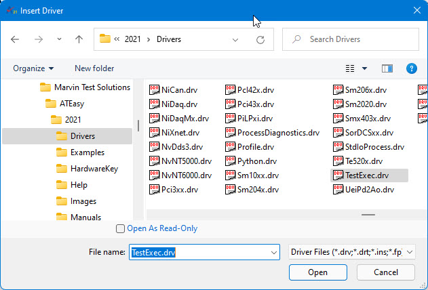428x290 pixels.
Task: Toggle the preview pane icon
Action: pyautogui.click(x=387, y=68)
